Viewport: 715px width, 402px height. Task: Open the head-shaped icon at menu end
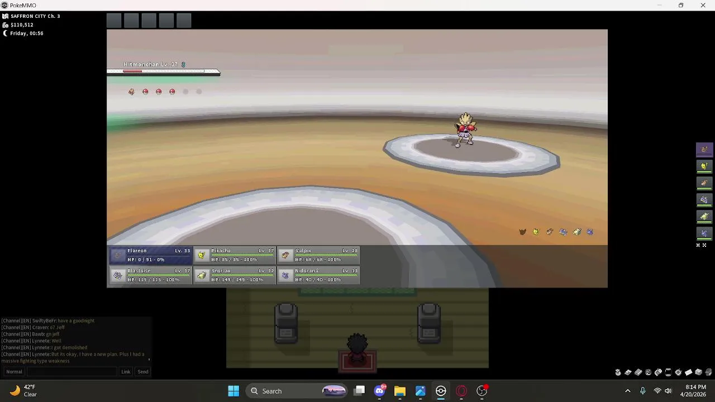(708, 372)
